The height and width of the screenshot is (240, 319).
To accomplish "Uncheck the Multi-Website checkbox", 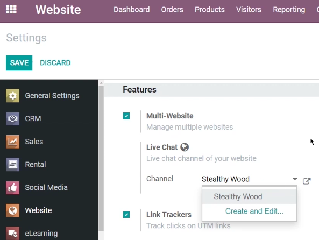I will click(126, 116).
